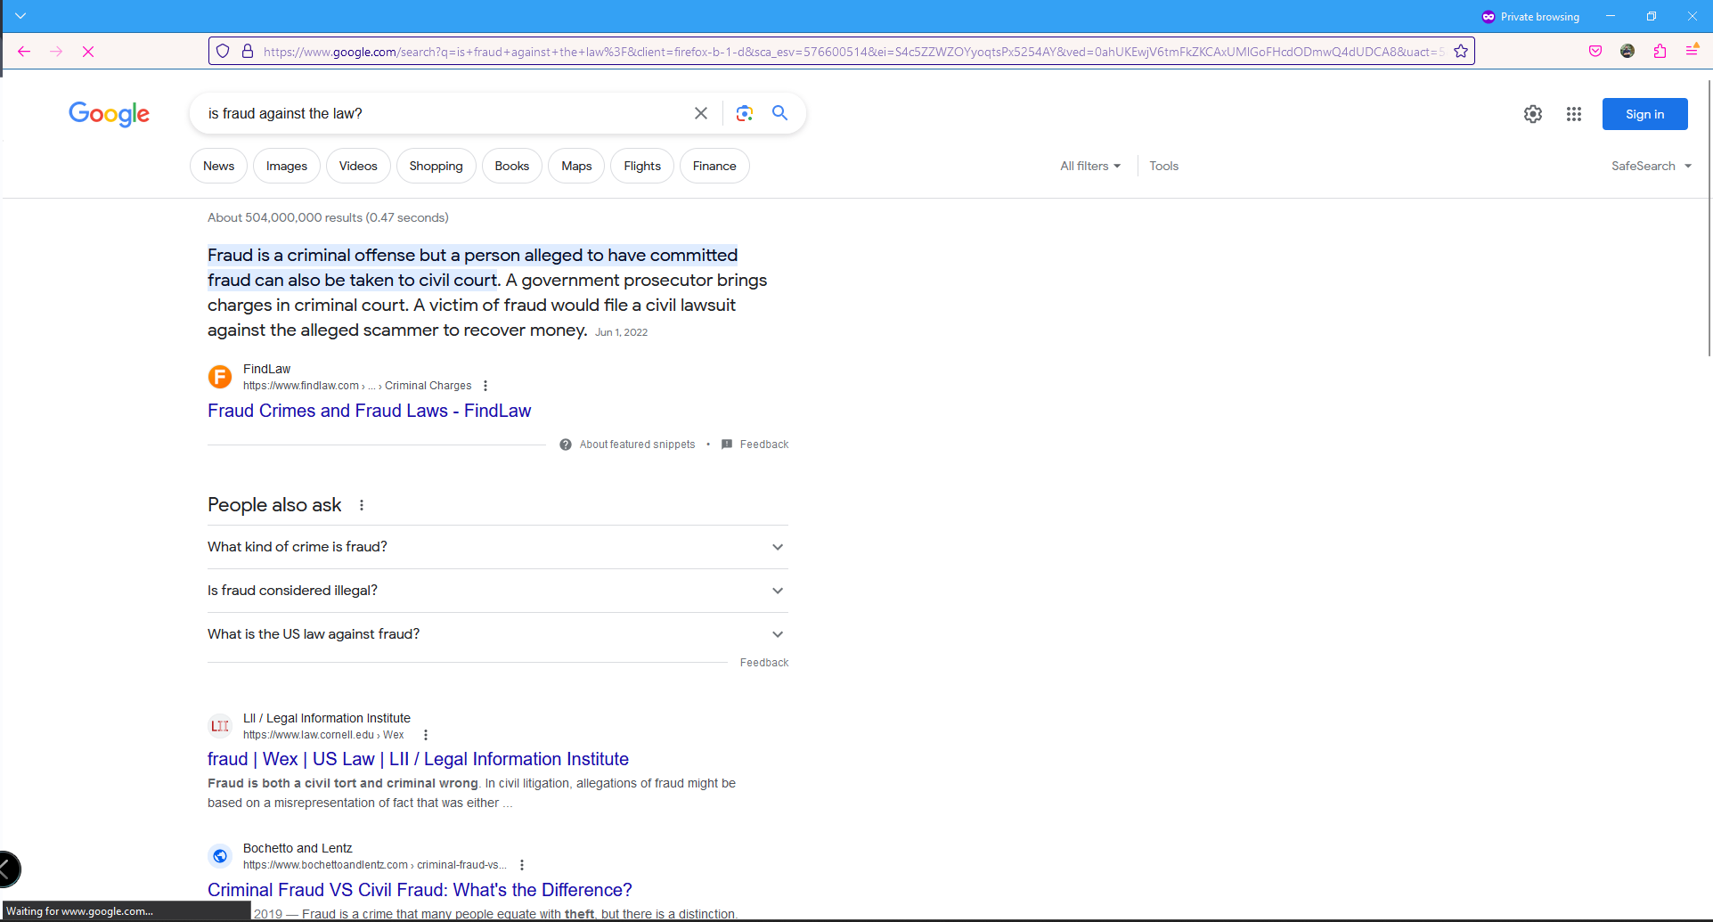The width and height of the screenshot is (1713, 922).
Task: Click 'About 504,000,000 results' text
Action: (328, 217)
